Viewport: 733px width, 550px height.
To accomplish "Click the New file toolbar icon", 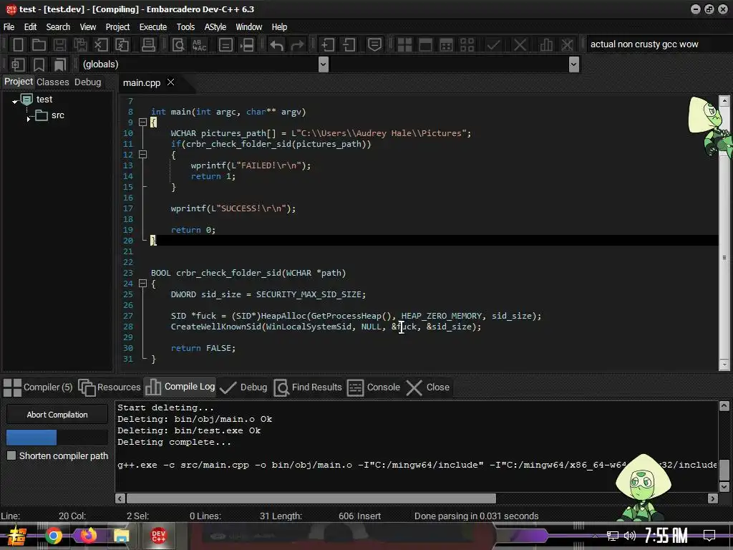I will (x=18, y=45).
